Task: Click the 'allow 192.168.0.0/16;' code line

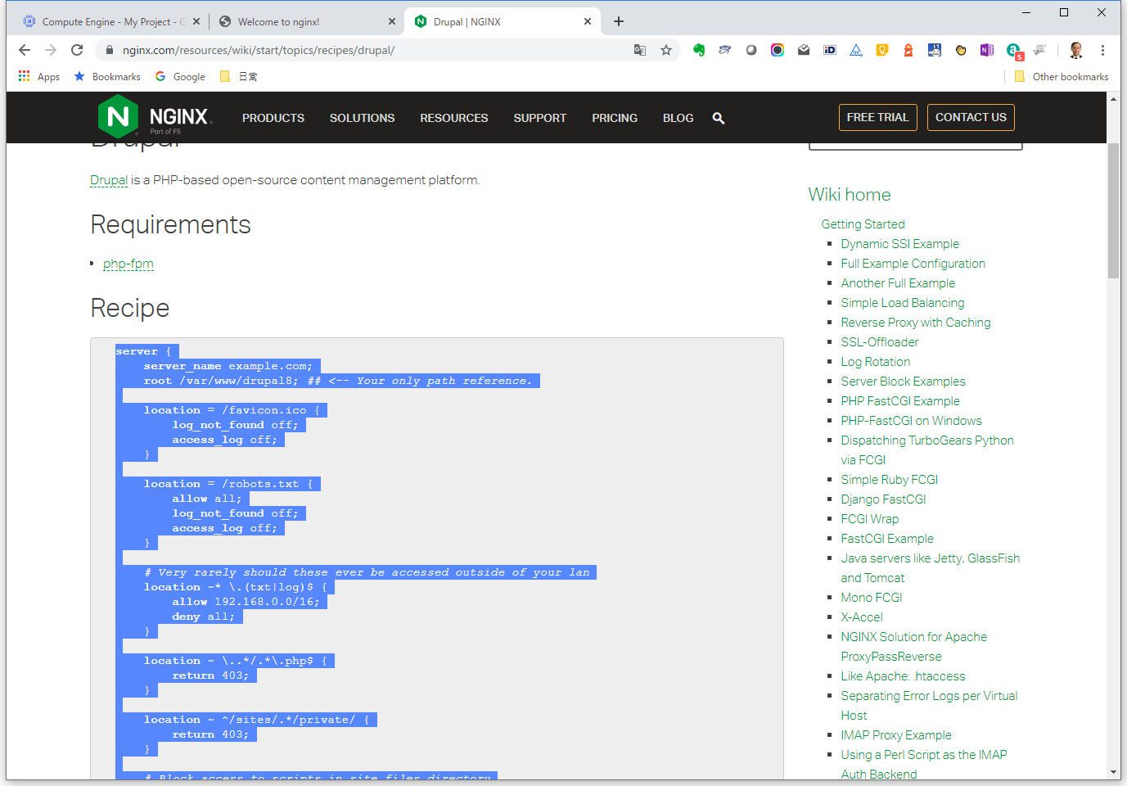Action: tap(246, 602)
